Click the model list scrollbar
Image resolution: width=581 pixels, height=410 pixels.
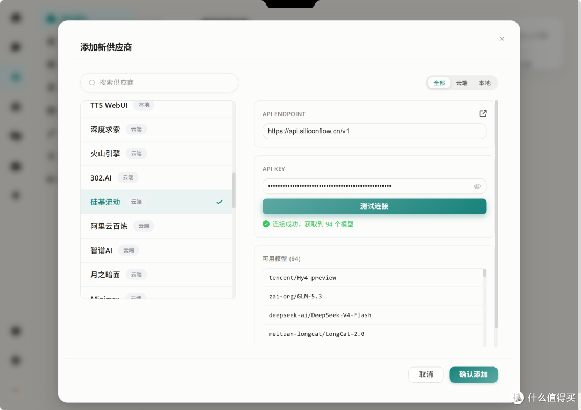tap(484, 273)
